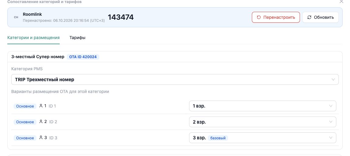This screenshot has height=156, width=350.
Task: Click the sync arrows icon in Обновить
Action: click(310, 17)
